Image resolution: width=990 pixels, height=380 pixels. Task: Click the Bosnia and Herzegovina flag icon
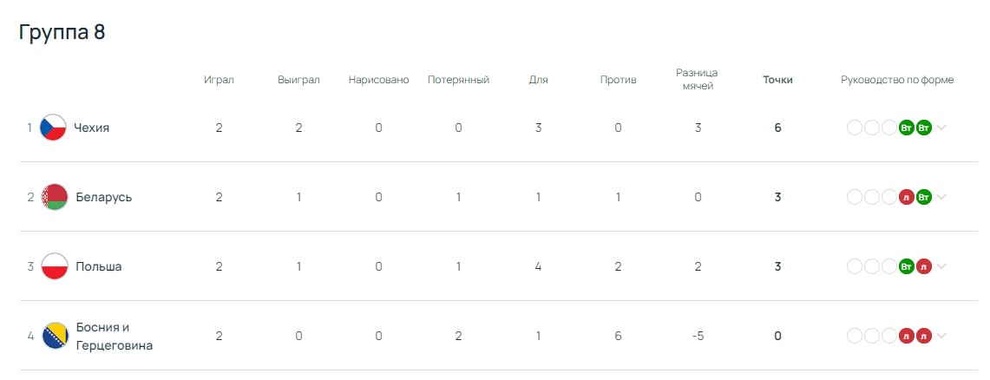[x=55, y=336]
